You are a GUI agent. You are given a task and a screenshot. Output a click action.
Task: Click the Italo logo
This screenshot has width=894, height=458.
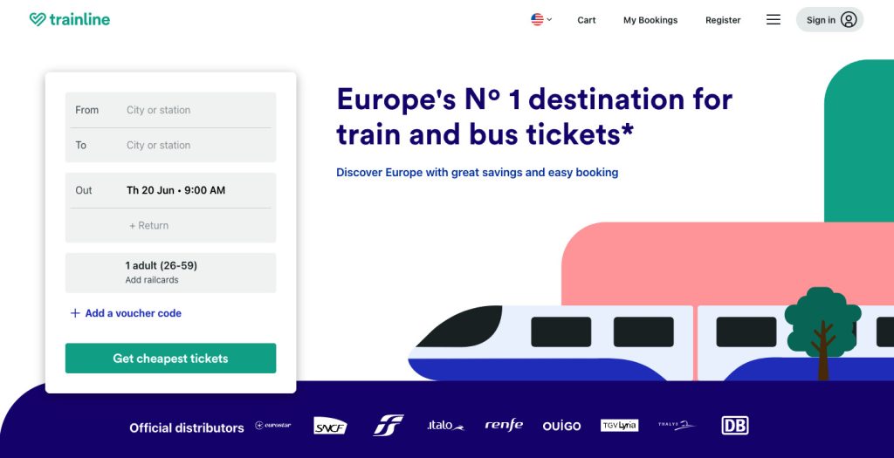pos(445,426)
